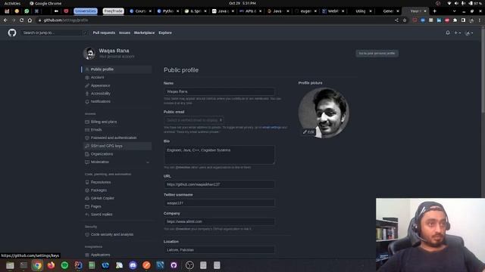The image size is (485, 272).
Task: Expand the Moderation section chevron
Action: 148,162
